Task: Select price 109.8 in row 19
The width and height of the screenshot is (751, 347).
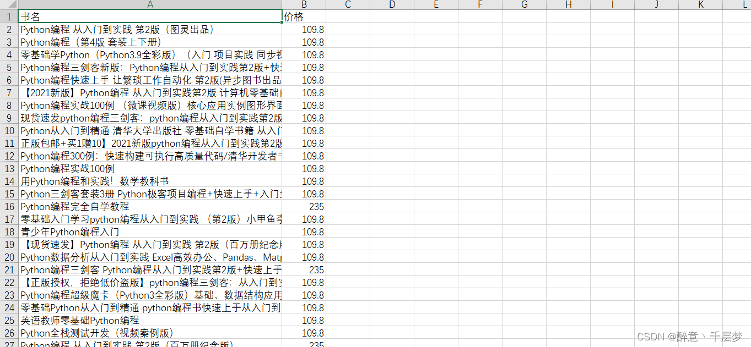Action: (x=304, y=244)
